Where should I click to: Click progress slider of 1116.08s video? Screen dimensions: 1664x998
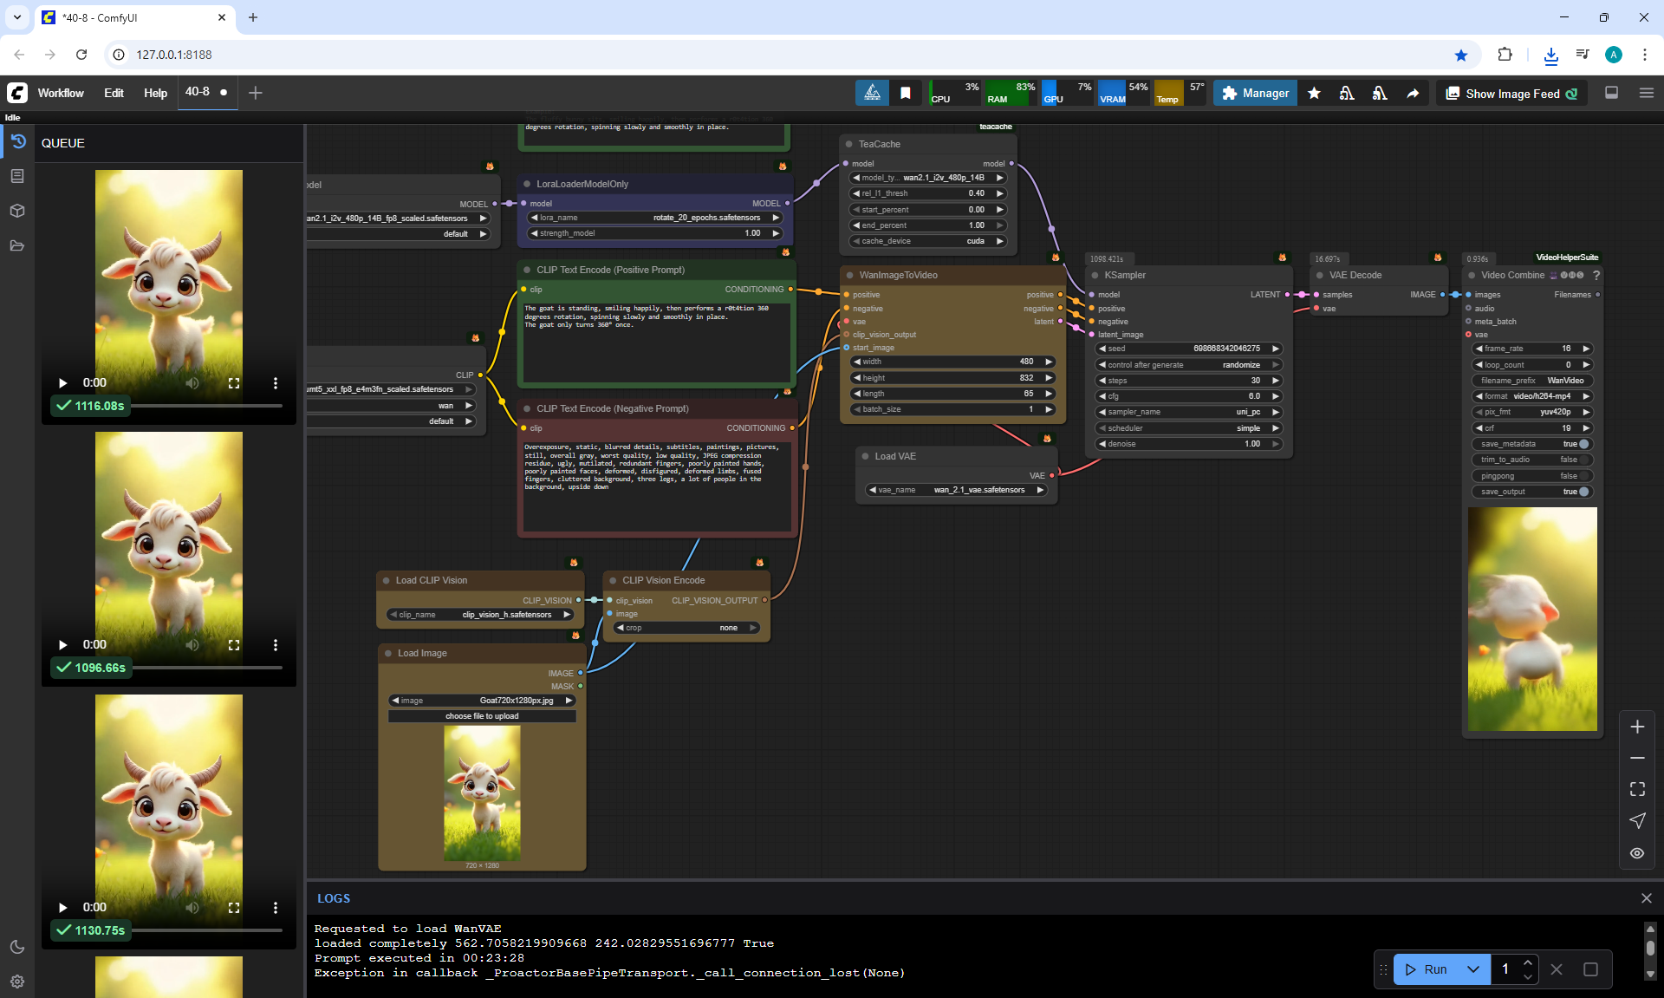coord(206,406)
